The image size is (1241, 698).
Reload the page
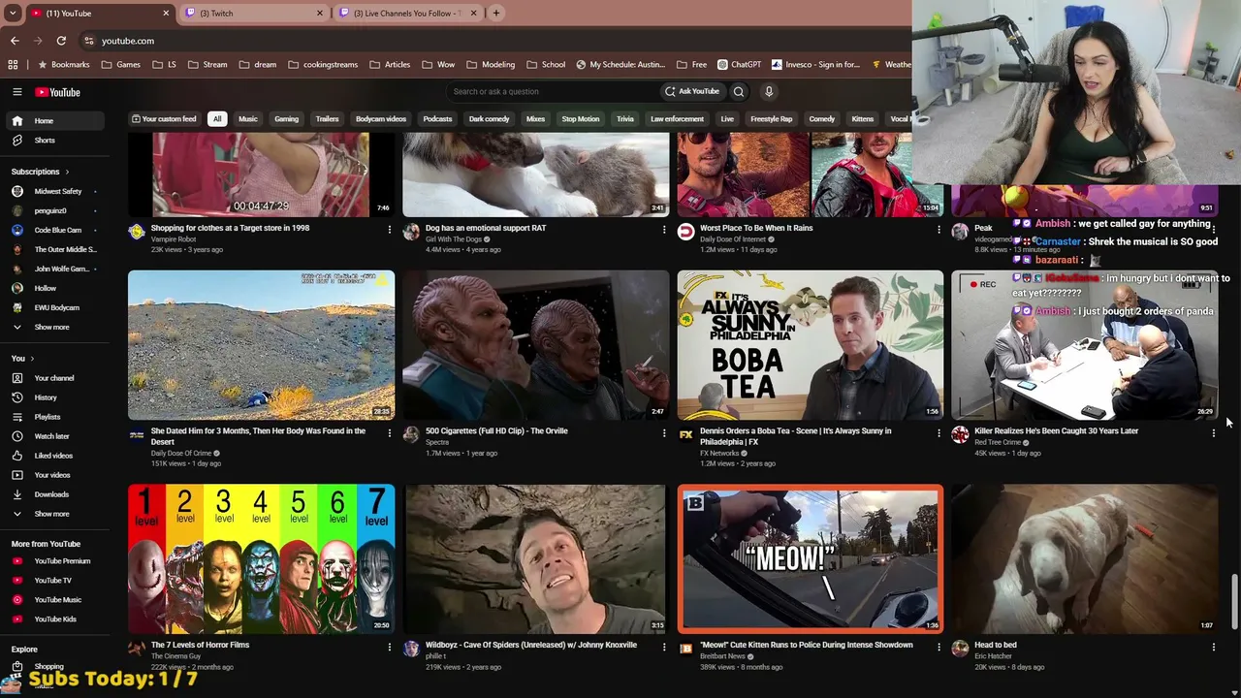tap(61, 41)
